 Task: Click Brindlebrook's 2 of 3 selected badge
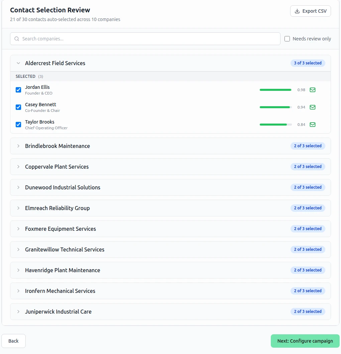tap(308, 146)
